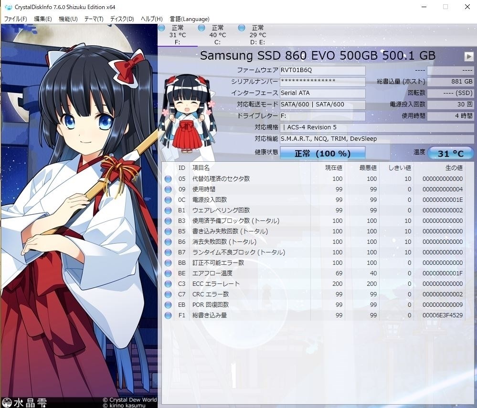Open the 言語(Language) menu
This screenshot has width=477, height=408.
click(190, 19)
